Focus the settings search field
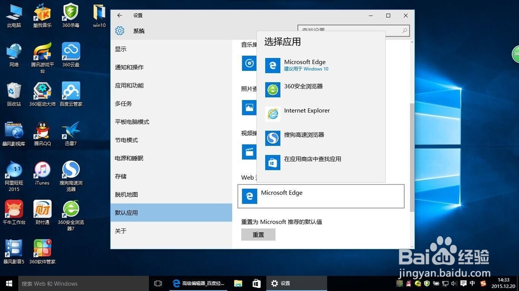 tap(353, 31)
